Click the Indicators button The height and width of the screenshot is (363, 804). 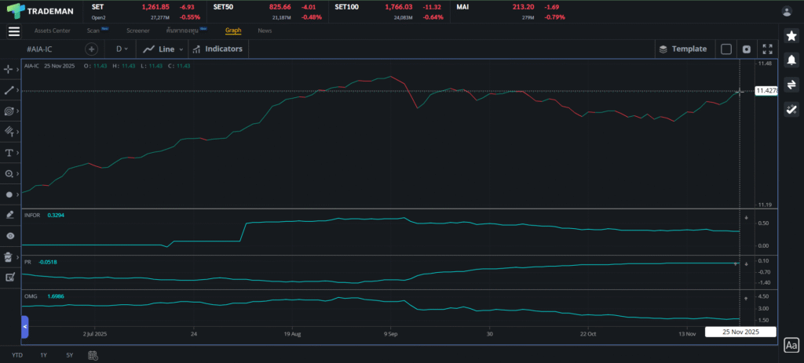(217, 49)
